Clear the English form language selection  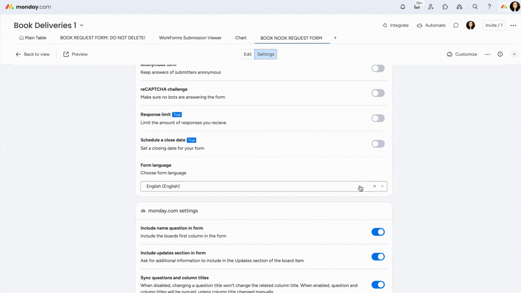[374, 186]
